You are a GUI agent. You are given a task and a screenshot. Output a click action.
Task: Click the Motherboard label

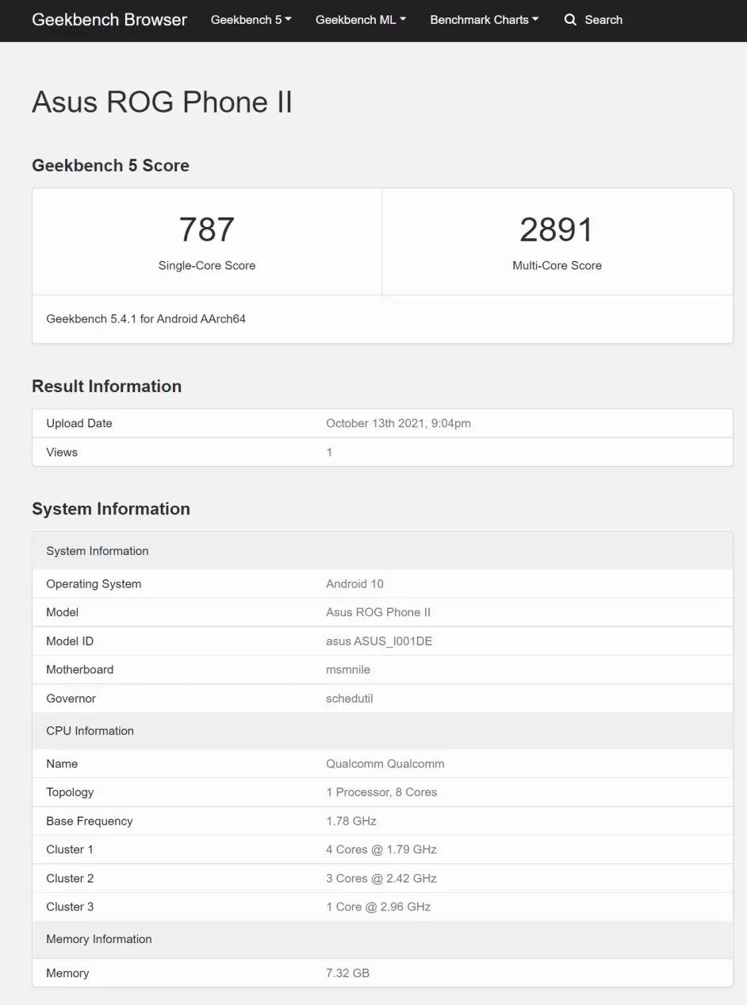point(79,669)
